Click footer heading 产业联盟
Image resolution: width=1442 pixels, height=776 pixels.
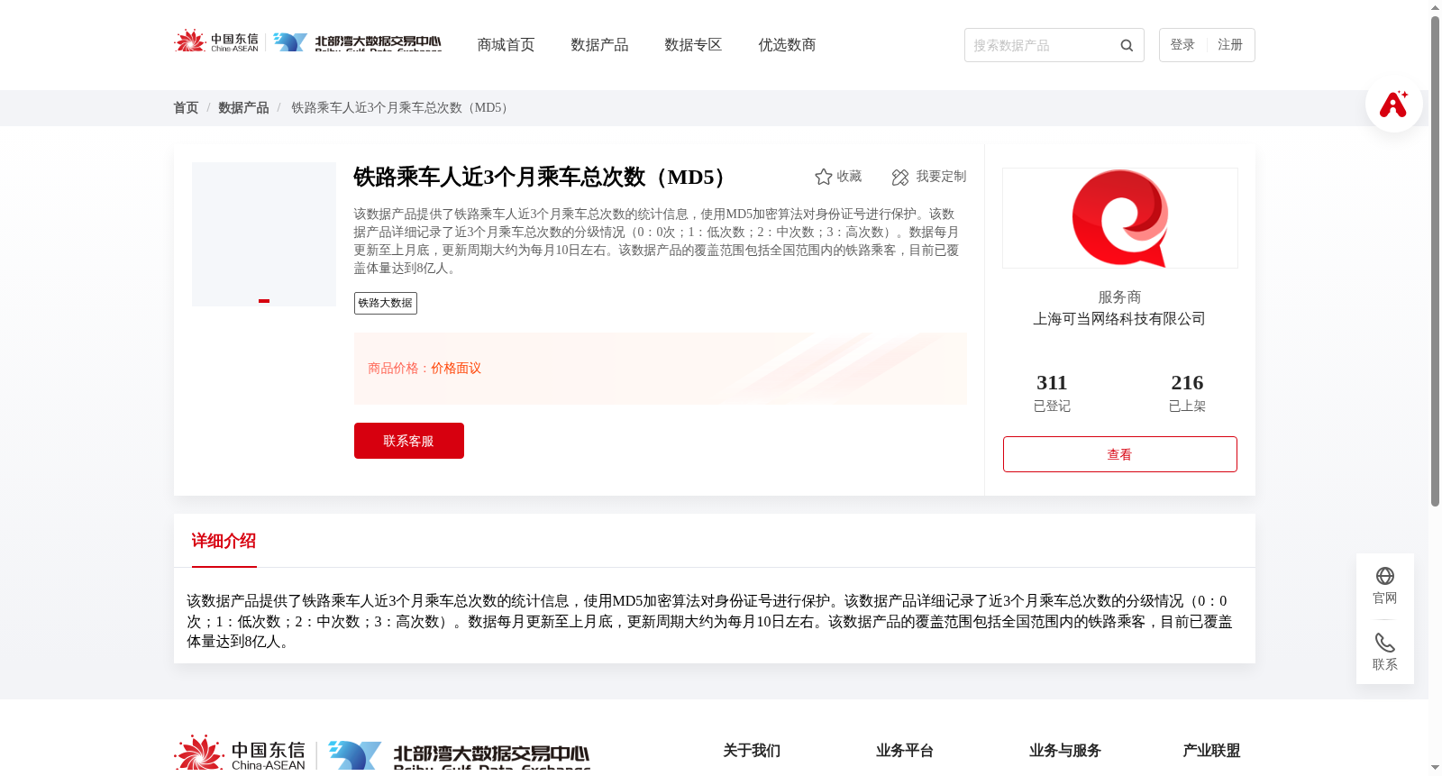pos(1211,751)
